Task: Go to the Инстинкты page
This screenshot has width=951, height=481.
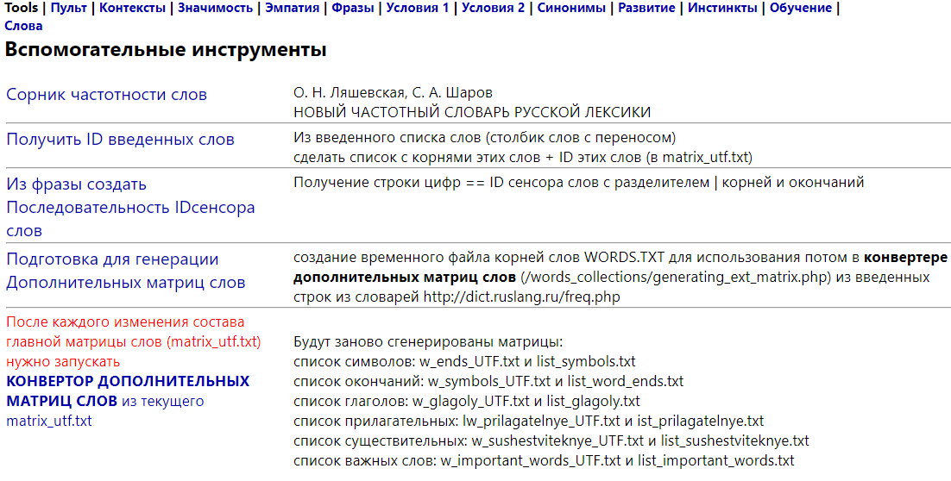Action: tap(723, 8)
